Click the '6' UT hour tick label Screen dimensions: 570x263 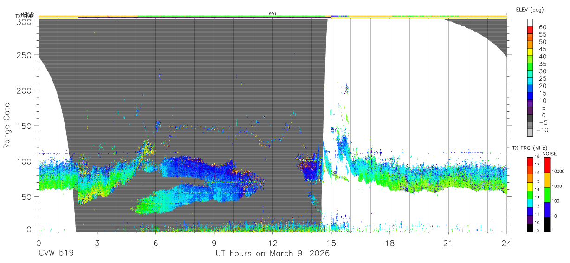point(155,243)
